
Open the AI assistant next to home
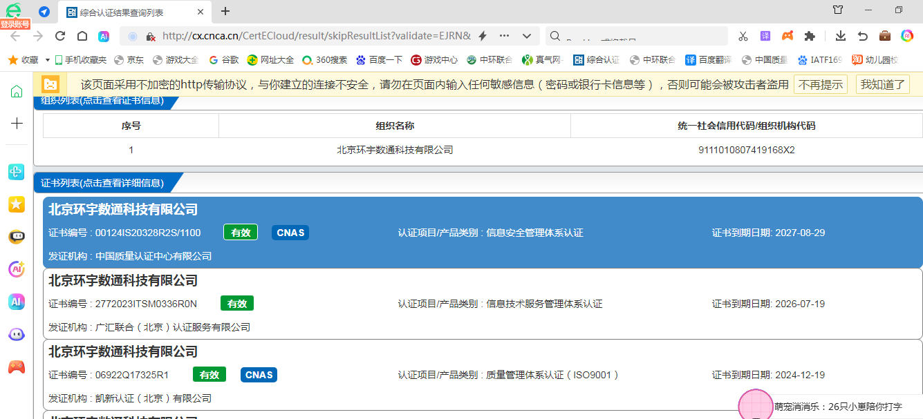(104, 36)
